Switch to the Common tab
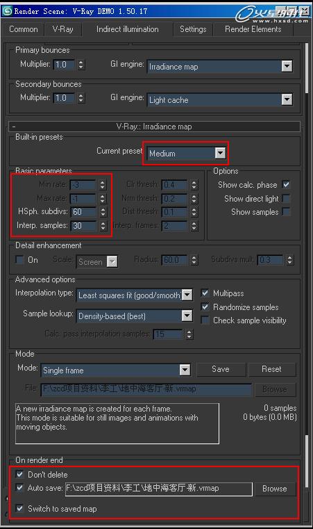The image size is (313, 529). 23,29
